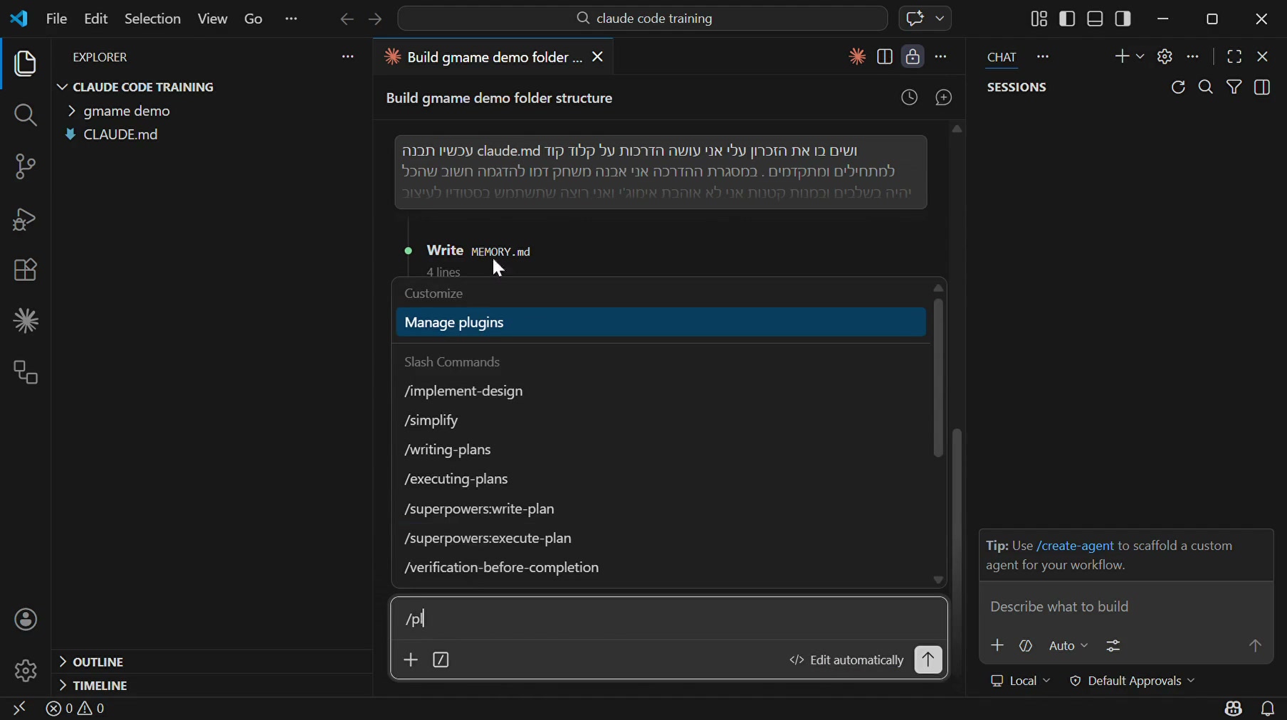Select the /implement-design slash command
Screen dimensions: 1287x720
661,391
